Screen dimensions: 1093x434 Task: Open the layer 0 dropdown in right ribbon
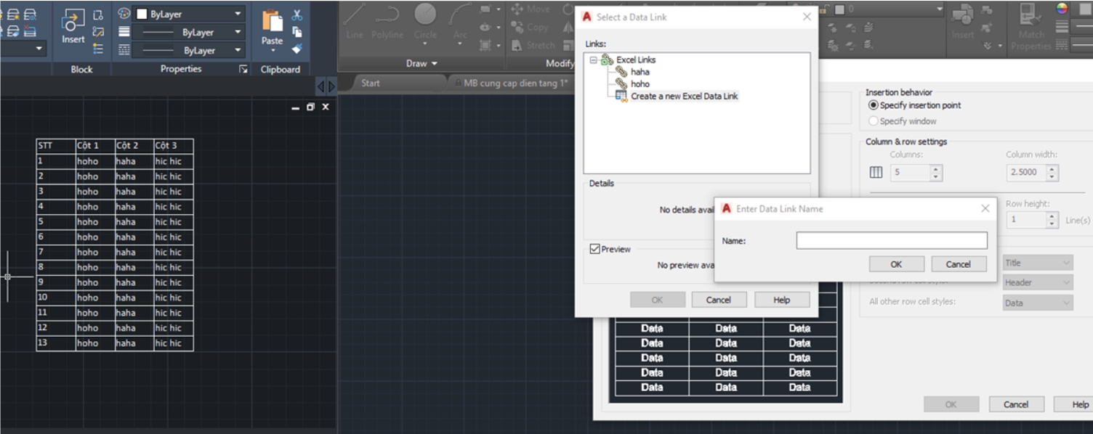[x=939, y=9]
